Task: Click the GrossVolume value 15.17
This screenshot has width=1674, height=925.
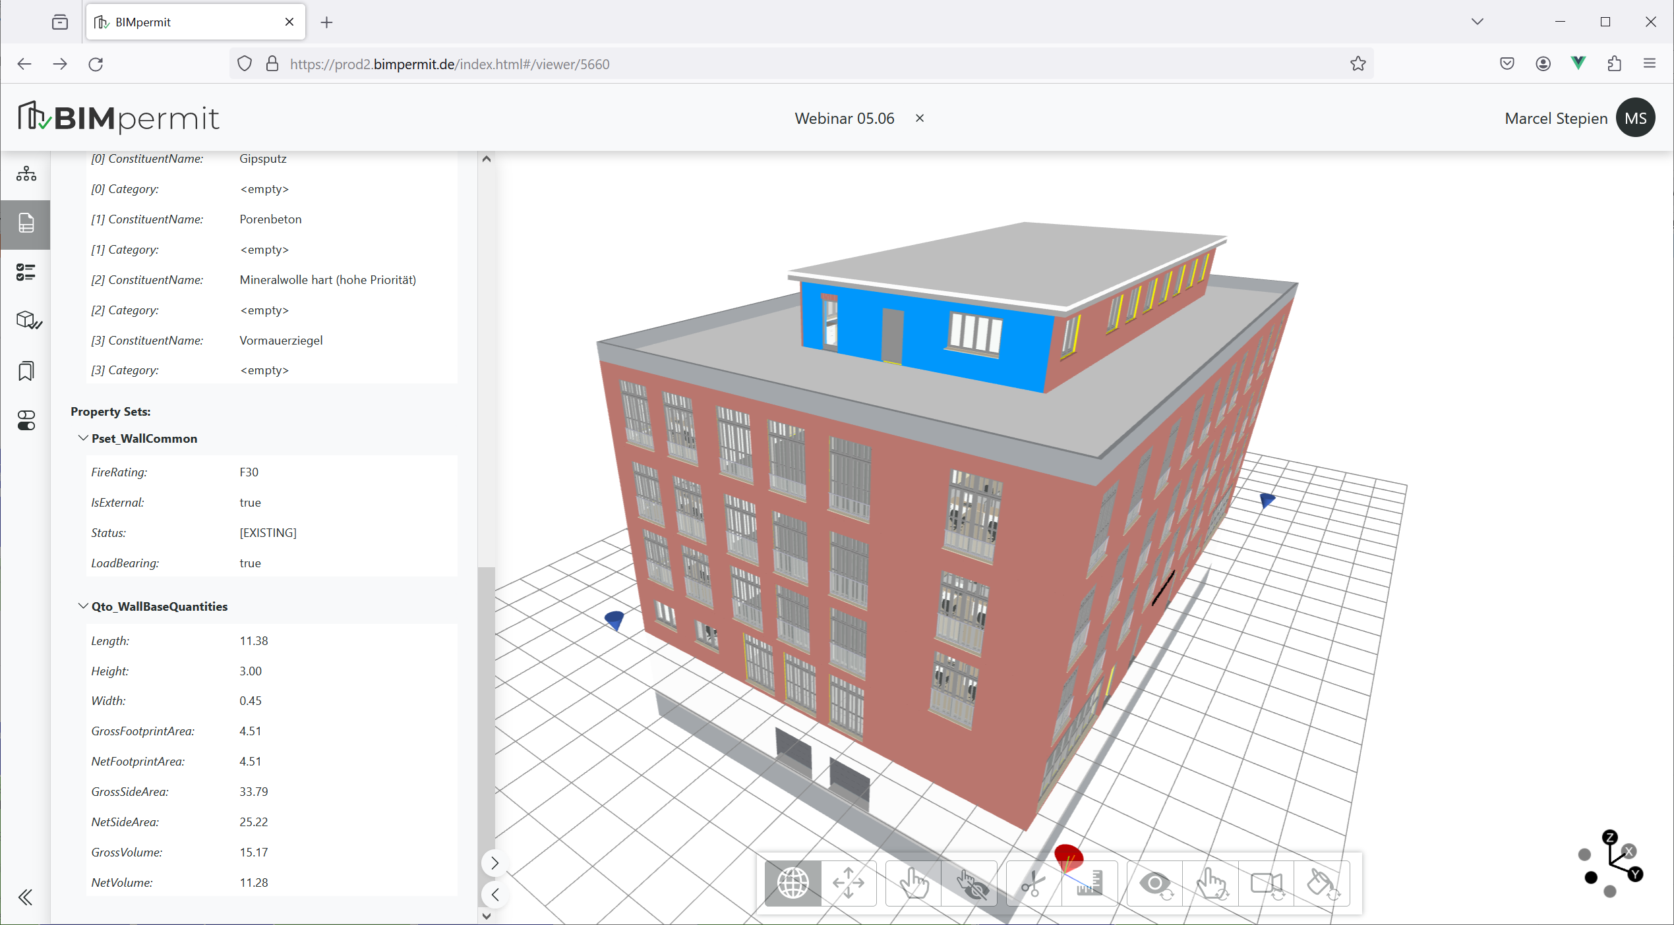Action: click(254, 853)
